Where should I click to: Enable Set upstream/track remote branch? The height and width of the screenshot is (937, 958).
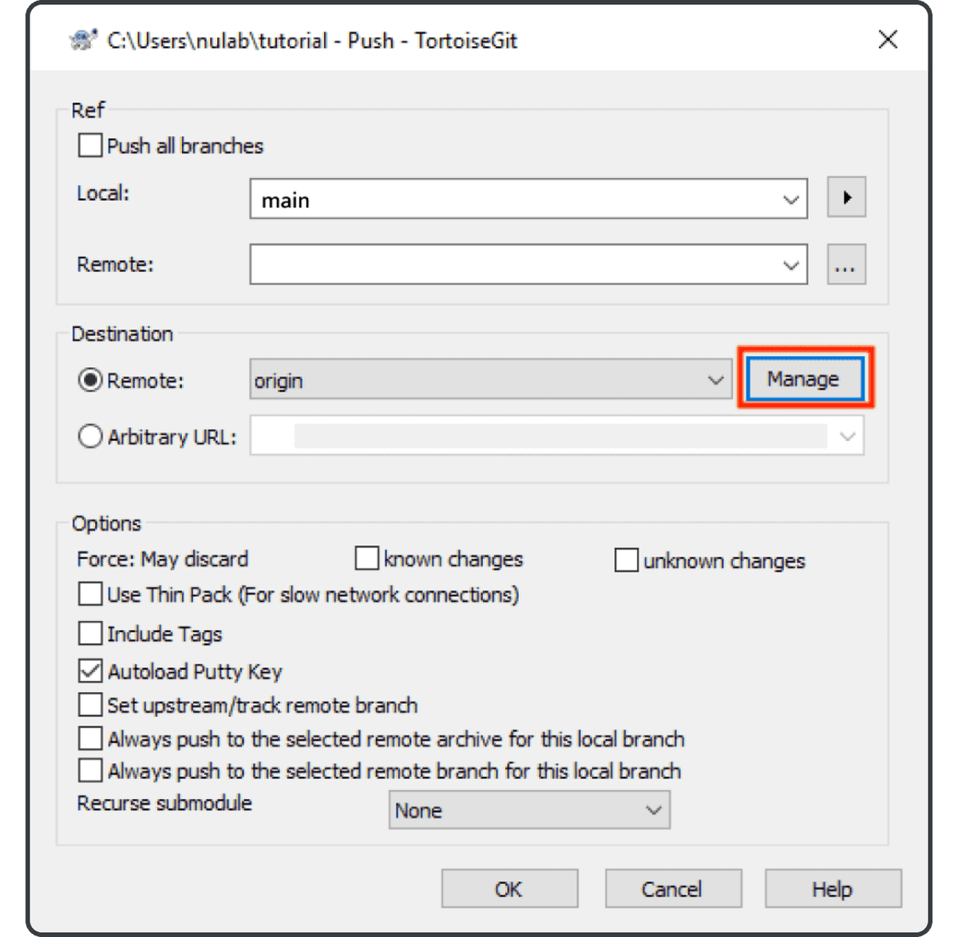click(x=90, y=706)
